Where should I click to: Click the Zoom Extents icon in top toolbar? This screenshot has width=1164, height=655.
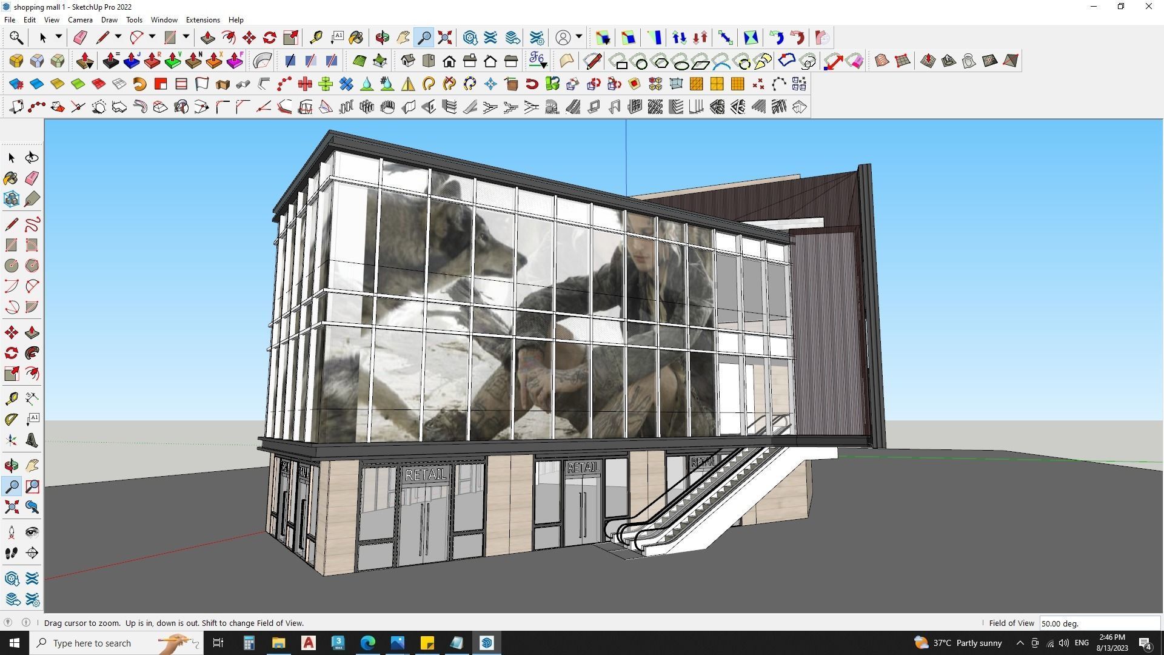(x=445, y=38)
